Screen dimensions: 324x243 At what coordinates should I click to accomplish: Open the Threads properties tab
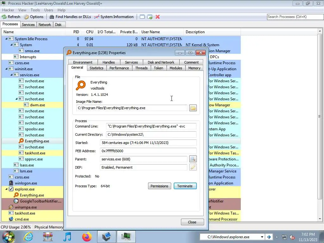[141, 68]
